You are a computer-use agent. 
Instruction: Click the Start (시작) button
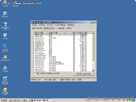pyautogui.click(x=4, y=100)
